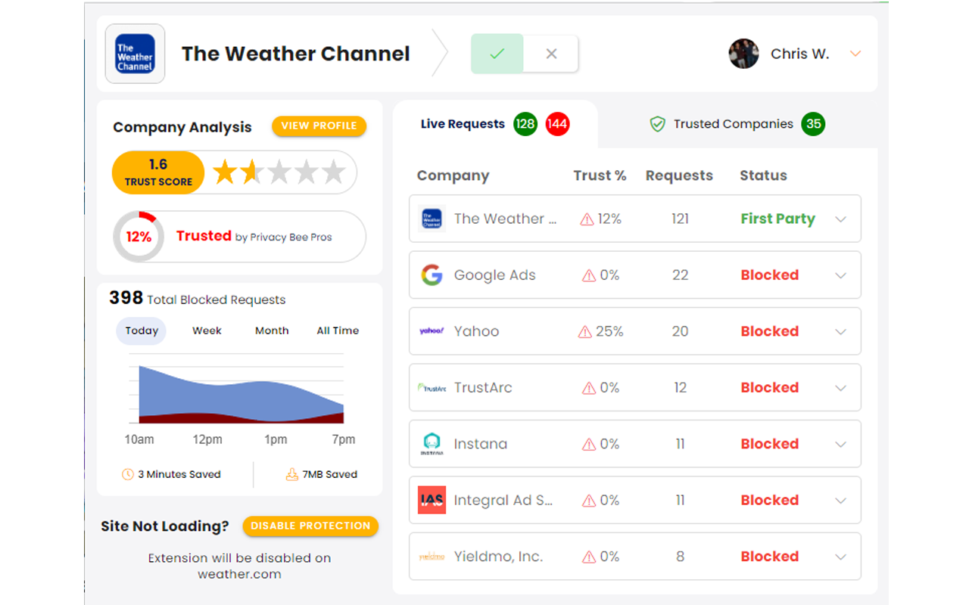Click warning icon in Instana row
969x605 pixels.
pyautogui.click(x=588, y=445)
